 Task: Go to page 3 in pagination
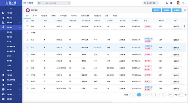[x=147, y=95]
